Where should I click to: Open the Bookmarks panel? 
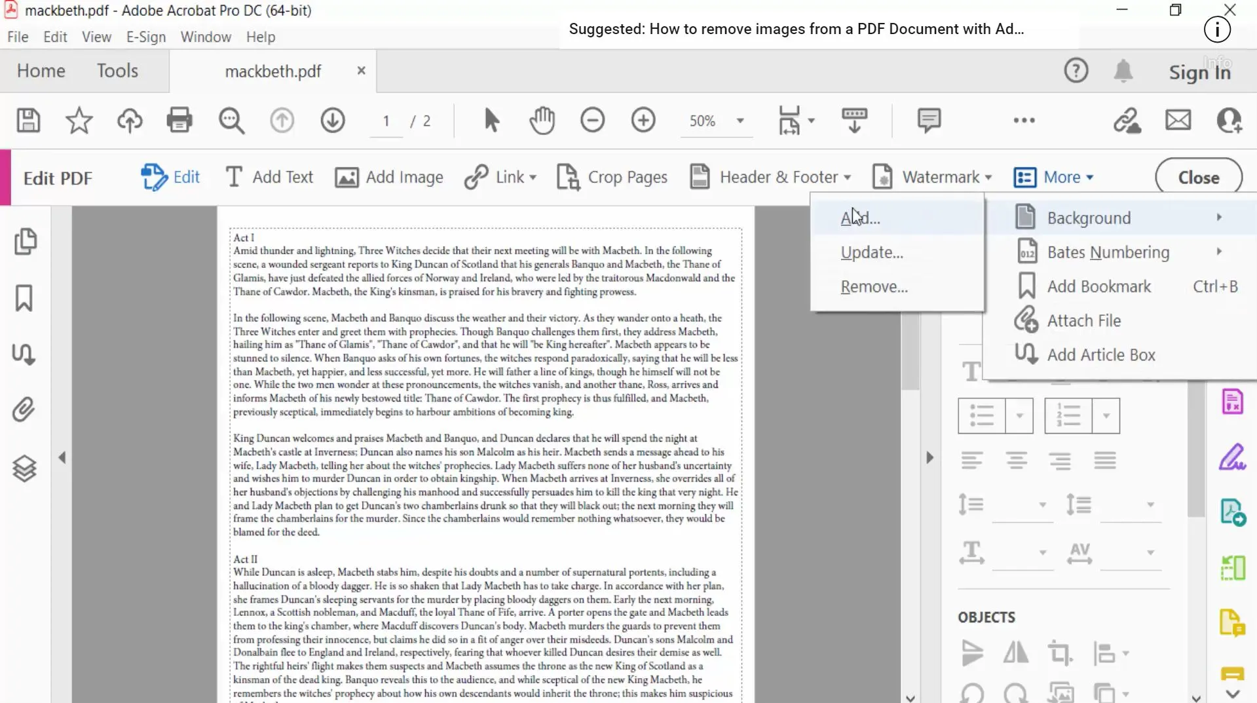[x=24, y=297]
